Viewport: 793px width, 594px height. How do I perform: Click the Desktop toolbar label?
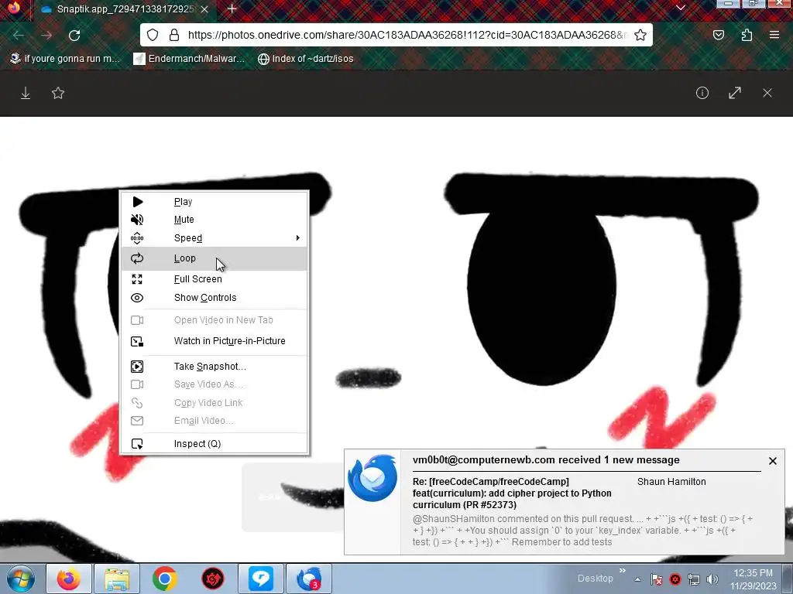click(x=596, y=579)
